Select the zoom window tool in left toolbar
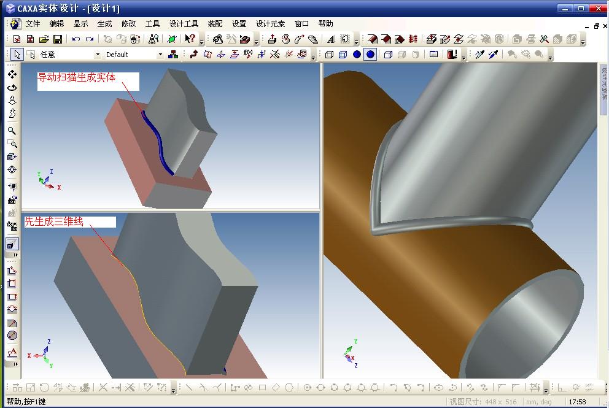Screen dimensions: 609x408 [12, 144]
